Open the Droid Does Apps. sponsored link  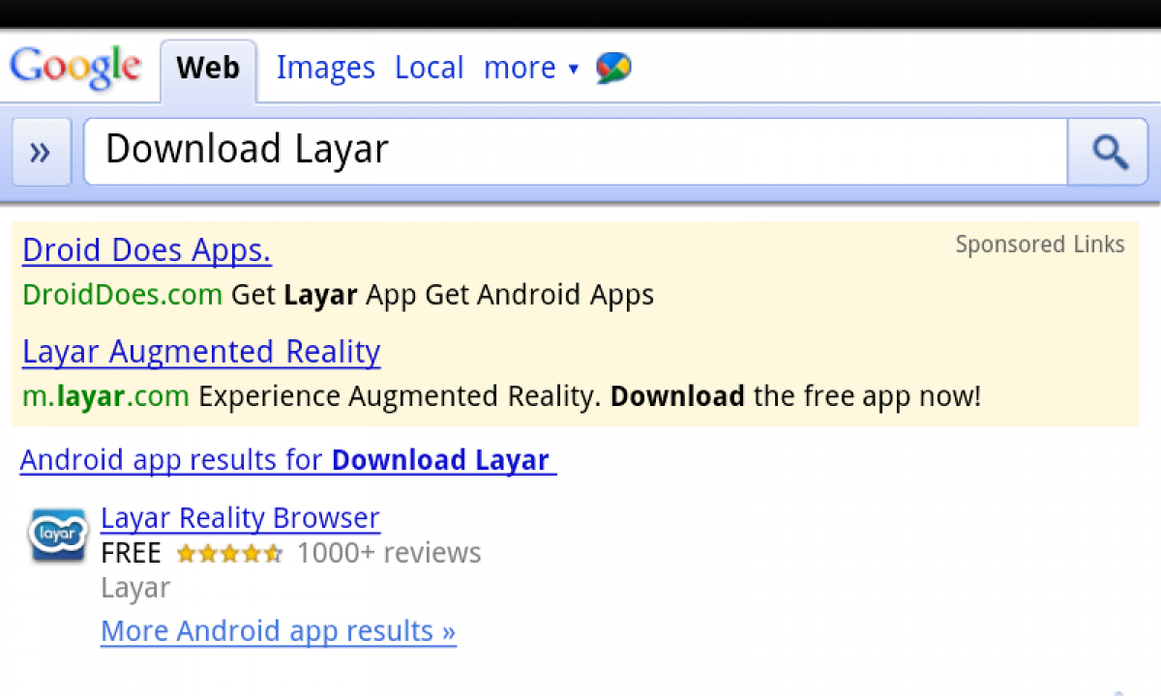(x=146, y=250)
